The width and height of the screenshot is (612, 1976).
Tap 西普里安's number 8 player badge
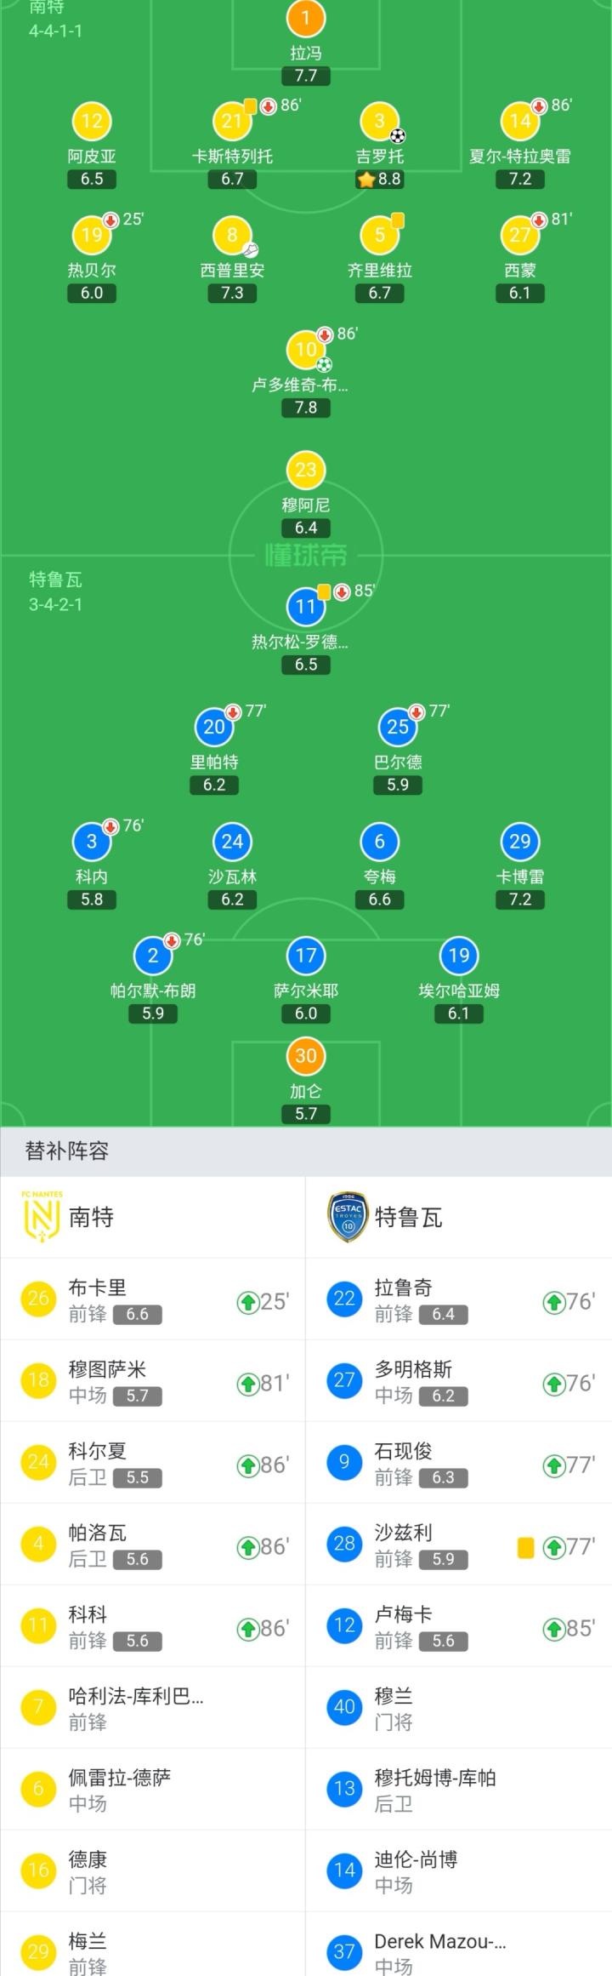[232, 235]
